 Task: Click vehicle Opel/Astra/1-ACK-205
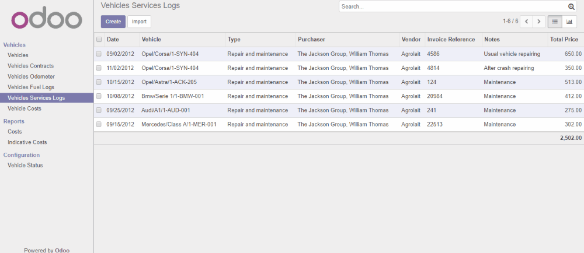point(169,82)
